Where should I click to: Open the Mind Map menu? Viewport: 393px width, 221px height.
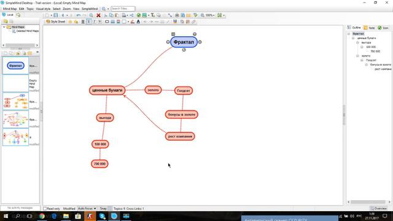[x=10, y=9]
